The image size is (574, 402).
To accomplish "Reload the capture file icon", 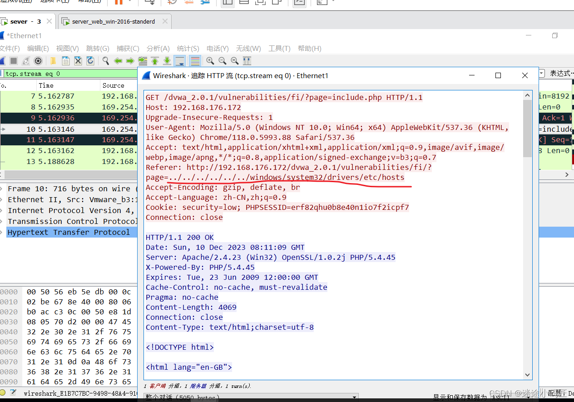I will [90, 60].
